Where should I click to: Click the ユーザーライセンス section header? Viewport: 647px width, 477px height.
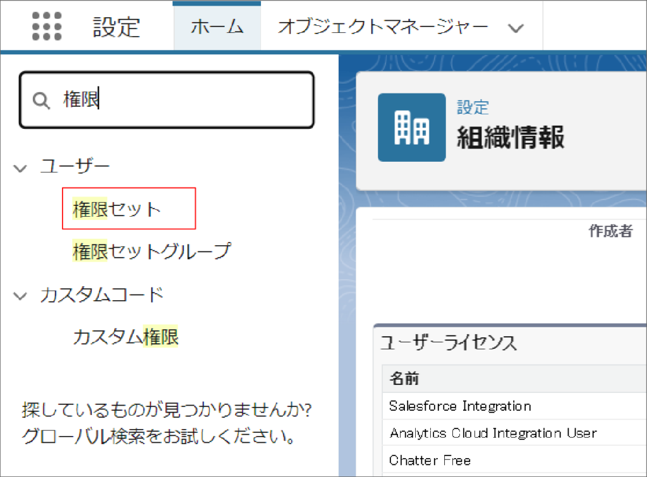448,342
